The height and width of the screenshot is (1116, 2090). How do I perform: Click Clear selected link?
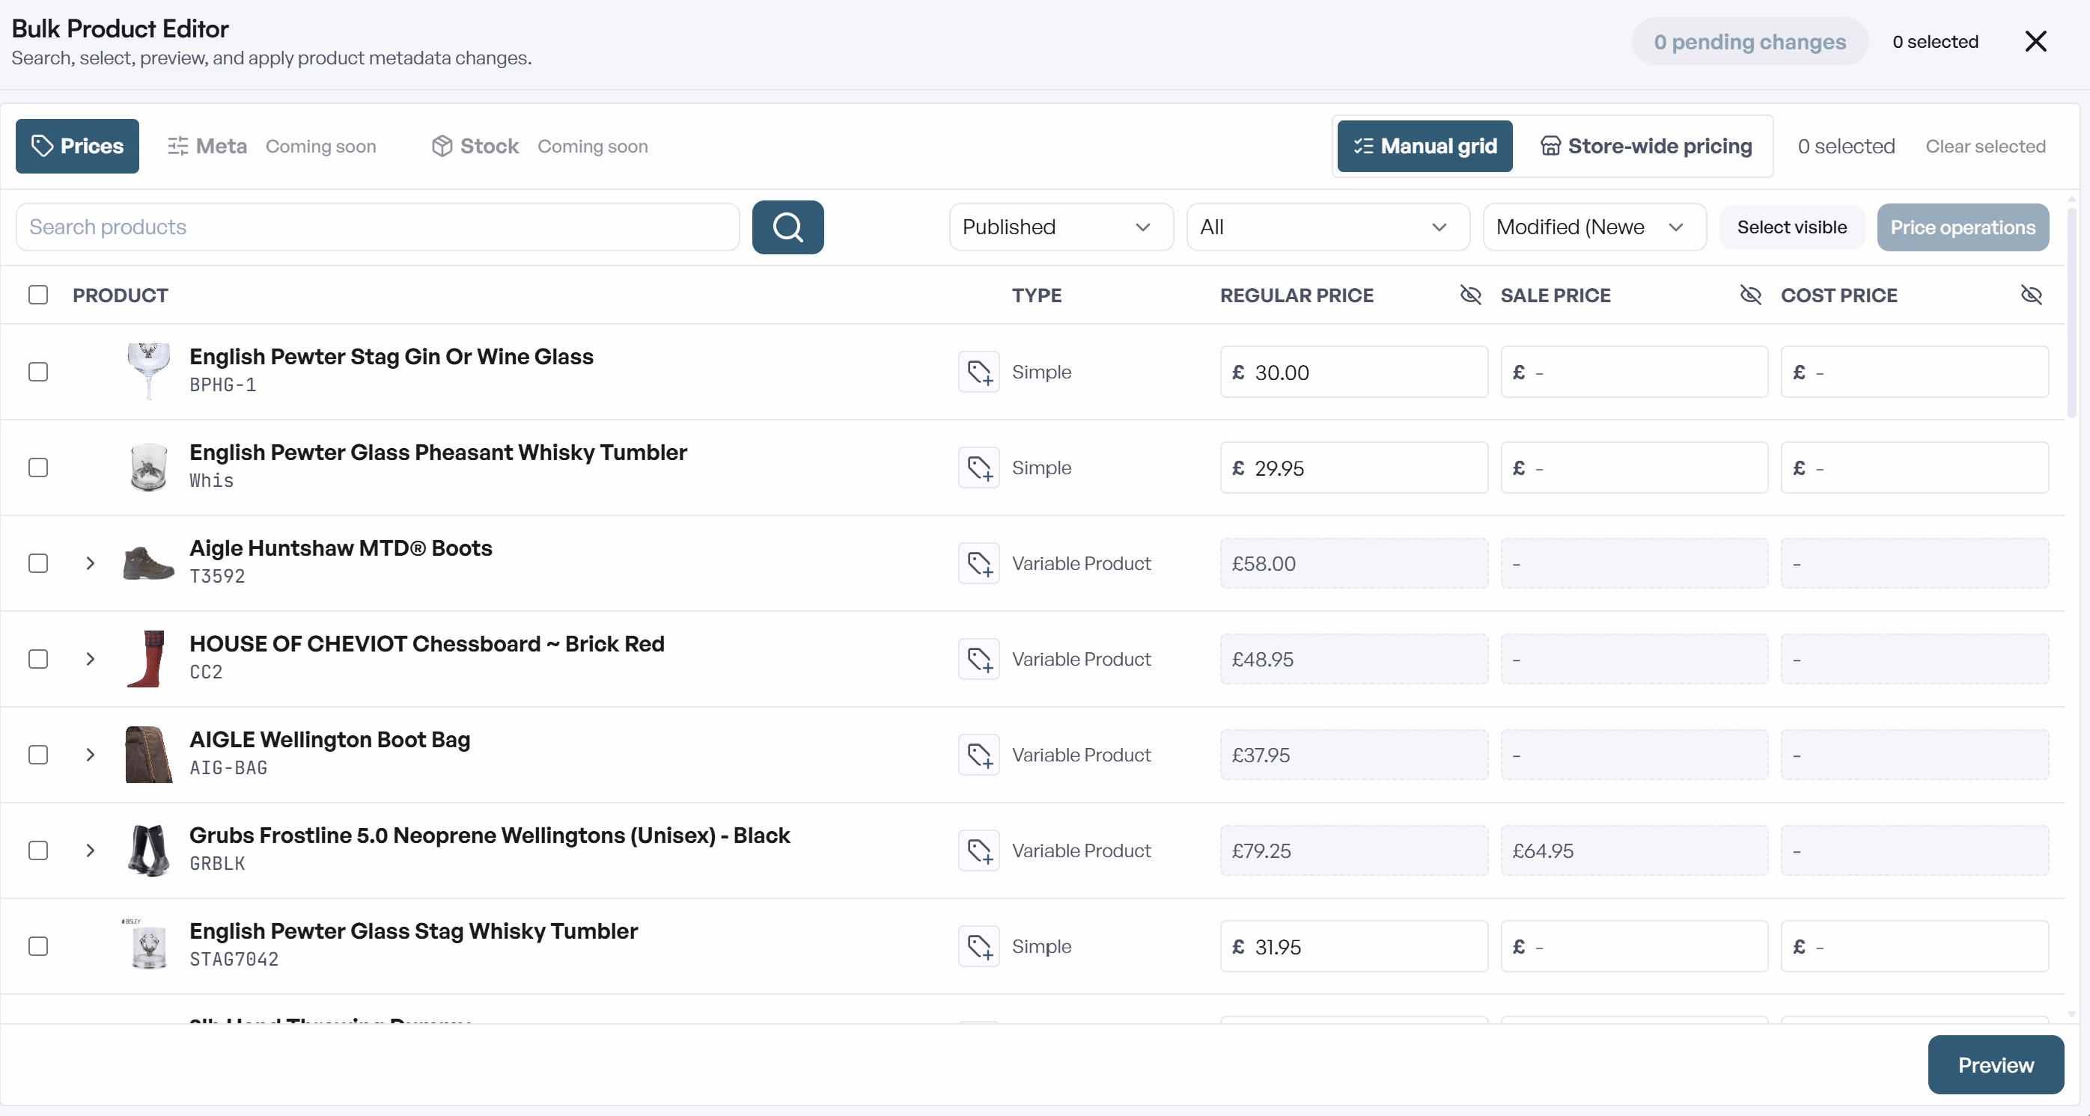[x=1985, y=146]
